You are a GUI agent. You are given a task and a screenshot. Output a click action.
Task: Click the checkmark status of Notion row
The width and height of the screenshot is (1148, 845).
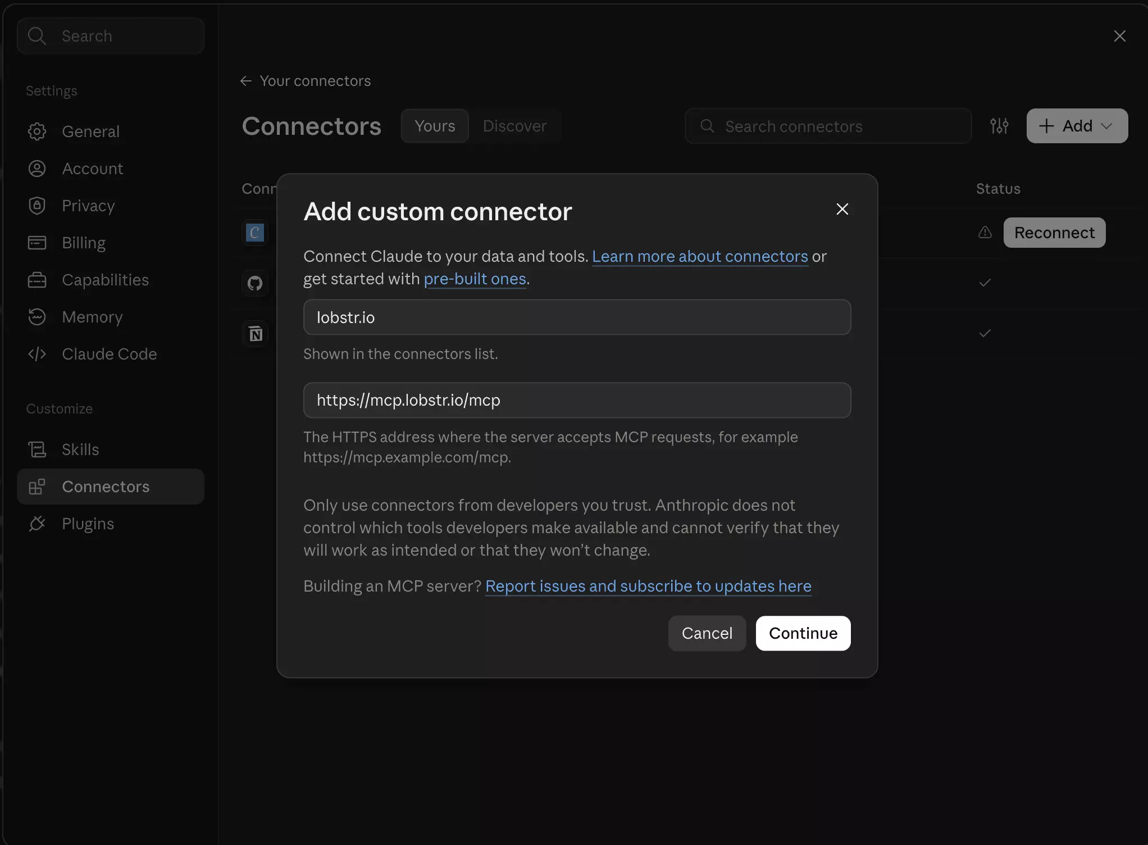[x=985, y=333]
